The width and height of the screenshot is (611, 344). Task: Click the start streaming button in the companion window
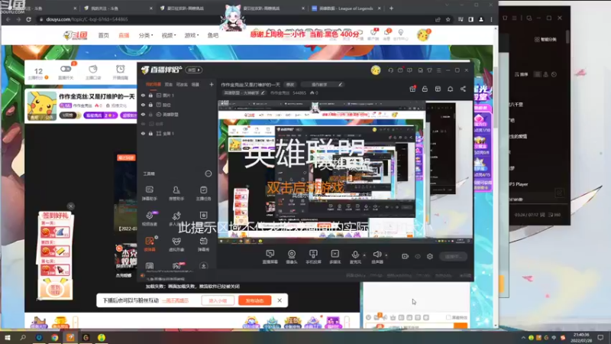point(453,256)
